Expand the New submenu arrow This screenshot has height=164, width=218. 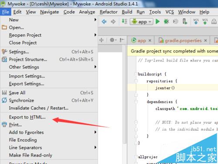(x=95, y=20)
